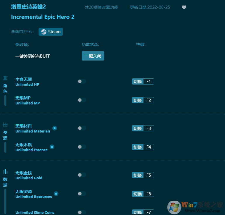Click 切换 hotkey button for F5
The height and width of the screenshot is (215, 225).
click(x=138, y=175)
